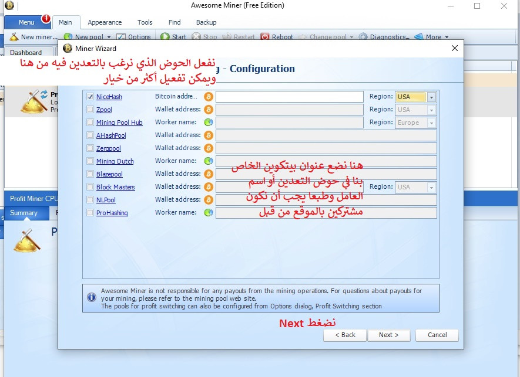Open the NiceHash pool link

[109, 97]
